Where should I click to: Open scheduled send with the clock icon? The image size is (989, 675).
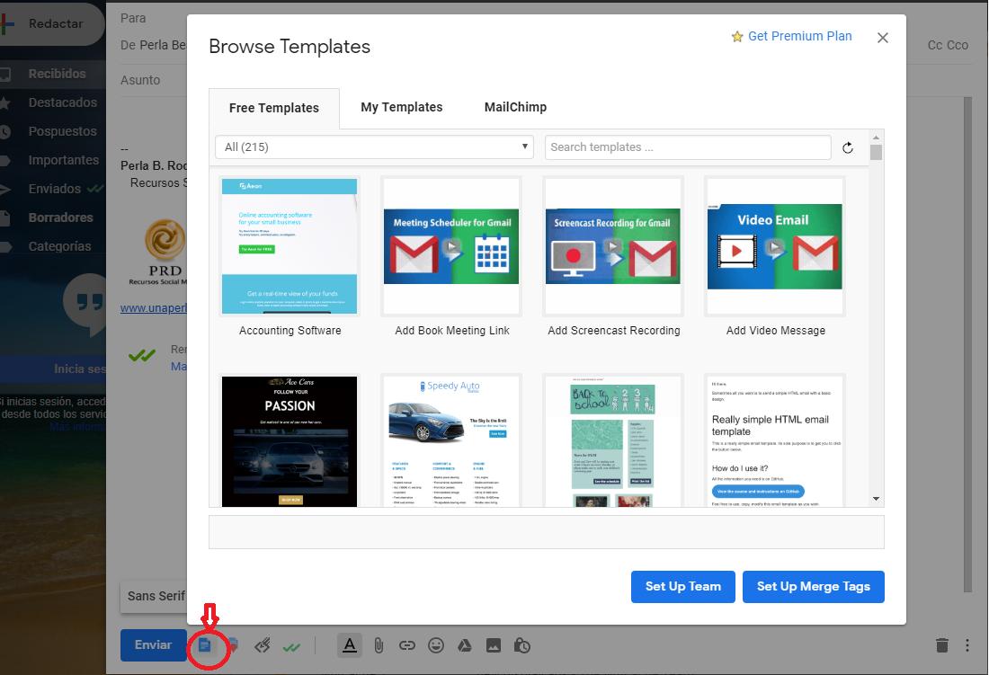tap(522, 644)
